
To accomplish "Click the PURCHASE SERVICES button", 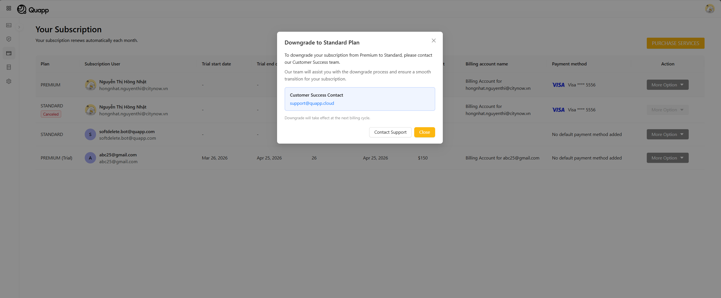I will (x=675, y=43).
